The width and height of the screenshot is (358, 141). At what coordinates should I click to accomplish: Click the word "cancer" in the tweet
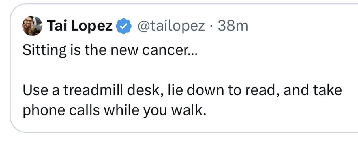click(177, 51)
